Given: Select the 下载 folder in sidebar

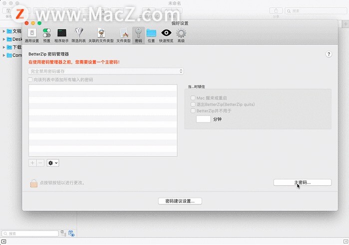Looking at the screenshot, I should [14, 47].
